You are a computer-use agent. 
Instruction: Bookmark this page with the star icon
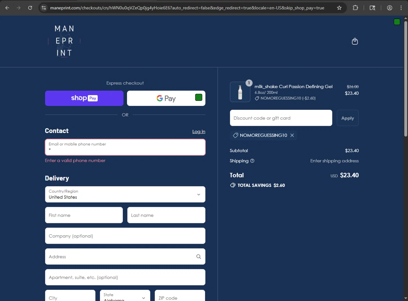click(x=339, y=8)
